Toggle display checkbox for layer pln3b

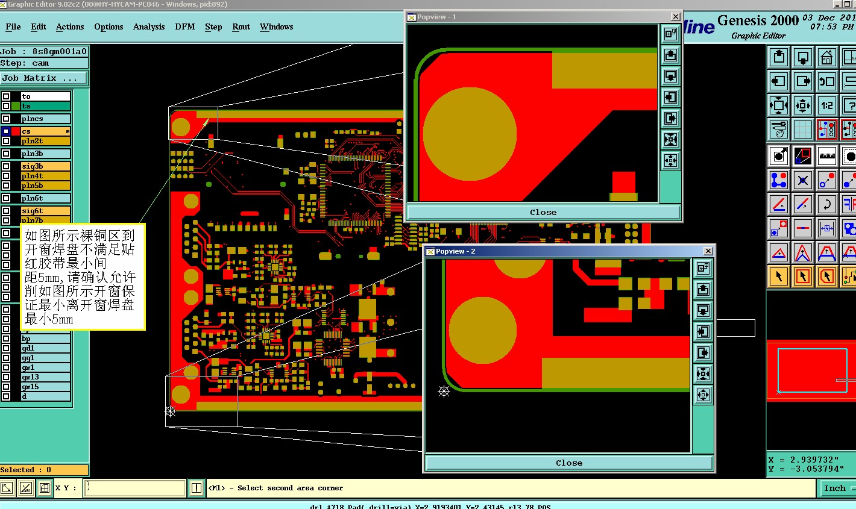(x=6, y=154)
